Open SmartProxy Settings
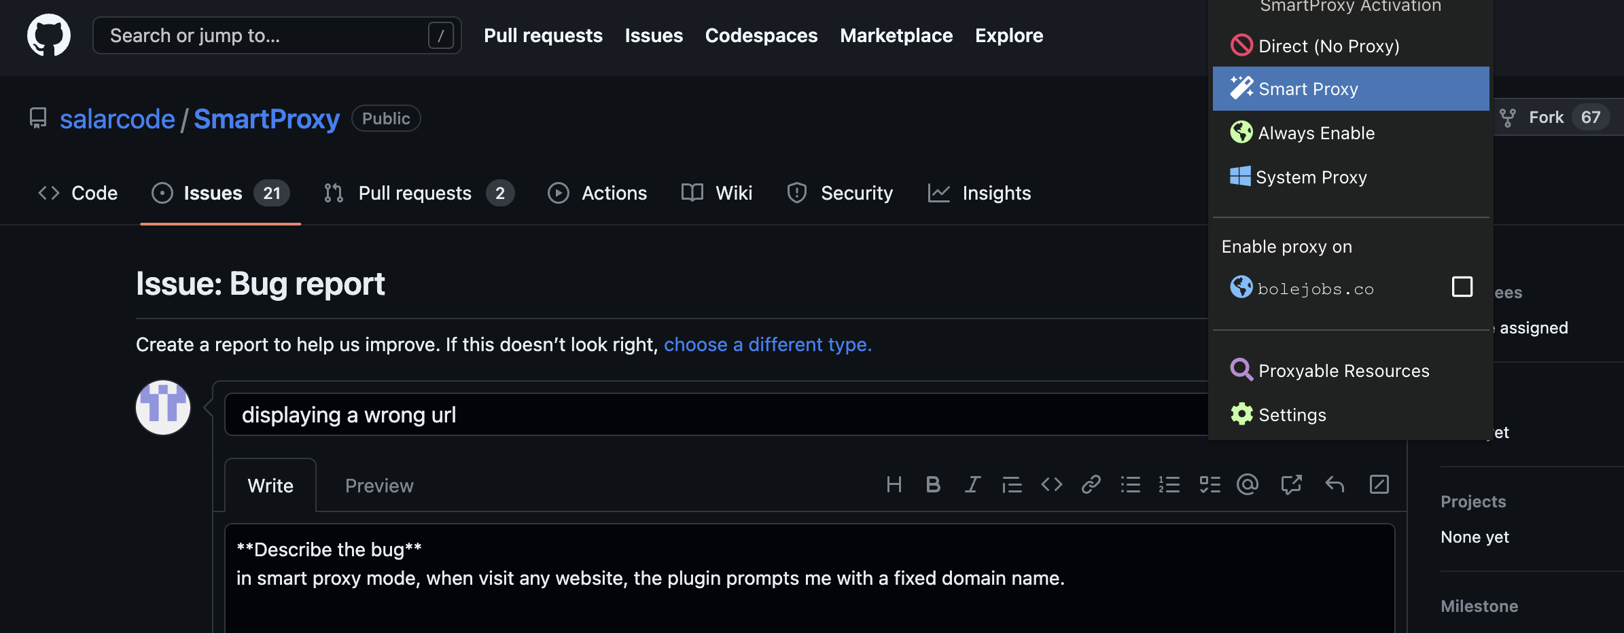The height and width of the screenshot is (633, 1624). pyautogui.click(x=1292, y=414)
